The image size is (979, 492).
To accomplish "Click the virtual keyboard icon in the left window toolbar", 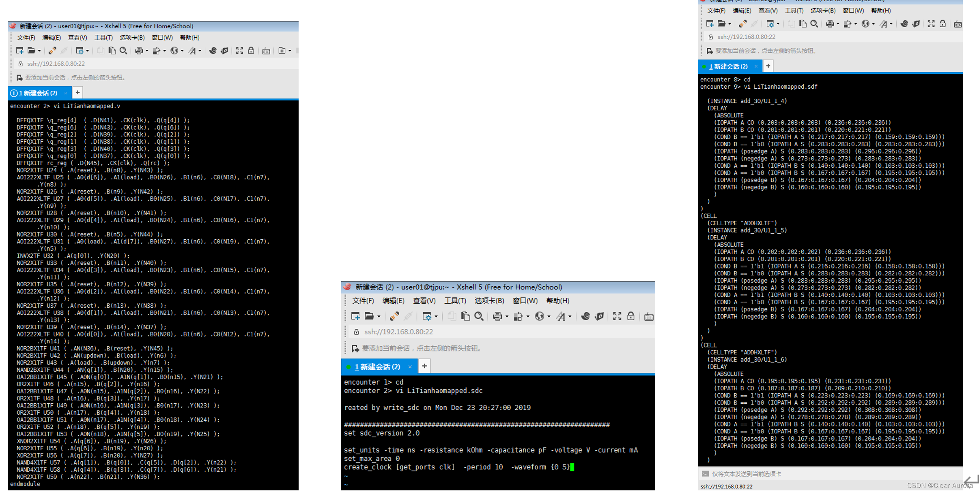I will tap(266, 51).
